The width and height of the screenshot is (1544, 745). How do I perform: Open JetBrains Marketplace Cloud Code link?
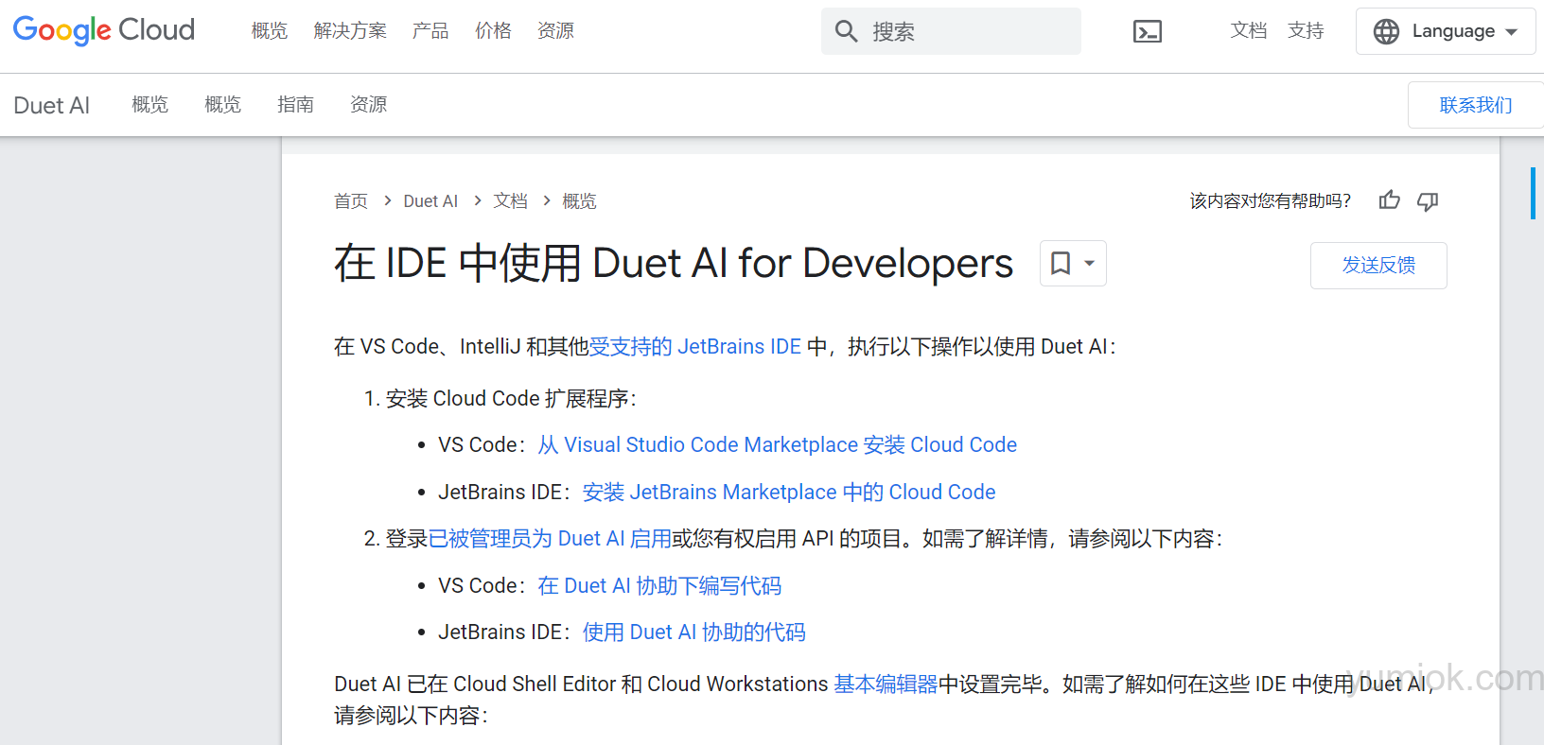point(789,493)
